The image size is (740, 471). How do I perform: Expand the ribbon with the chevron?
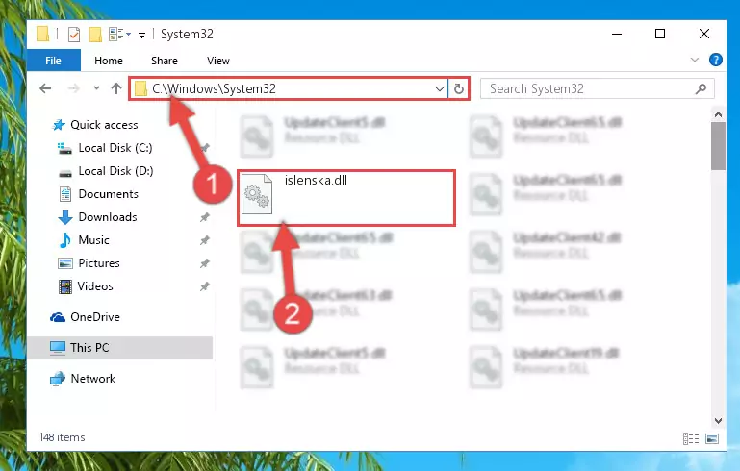(694, 60)
